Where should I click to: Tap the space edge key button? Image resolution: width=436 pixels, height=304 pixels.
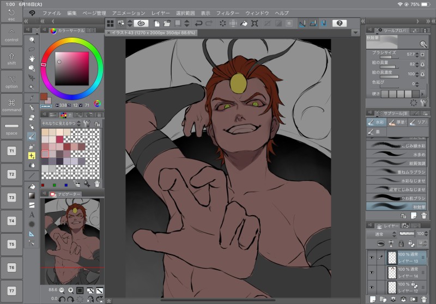[11, 128]
